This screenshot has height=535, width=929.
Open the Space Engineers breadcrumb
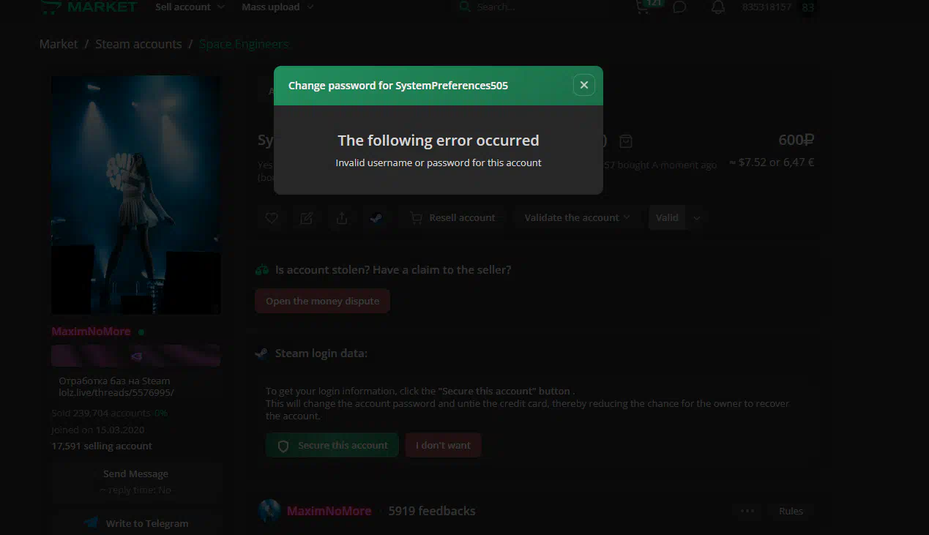pos(244,44)
